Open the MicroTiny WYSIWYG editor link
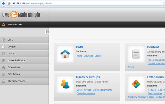The image size is (165, 104). [141, 97]
